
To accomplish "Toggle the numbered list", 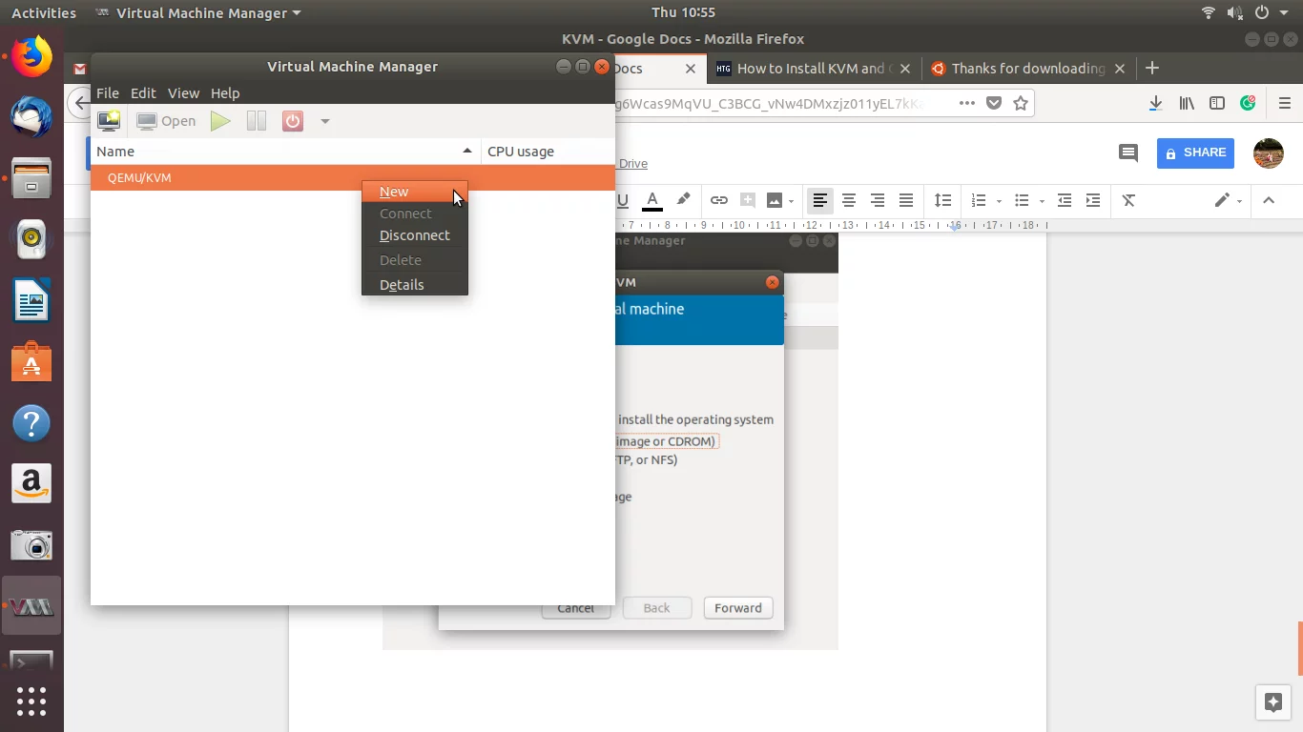I will (x=978, y=200).
